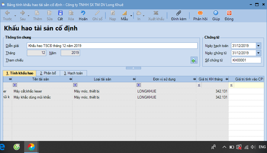This screenshot has width=267, height=153.
Task: Click the Sửa edit icon
Action: [49, 13]
